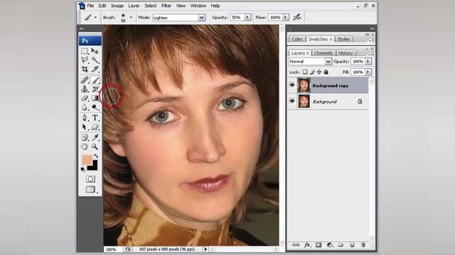Open the layer Fill slider arrow
Image resolution: width=455 pixels, height=255 pixels.
[x=368, y=72]
